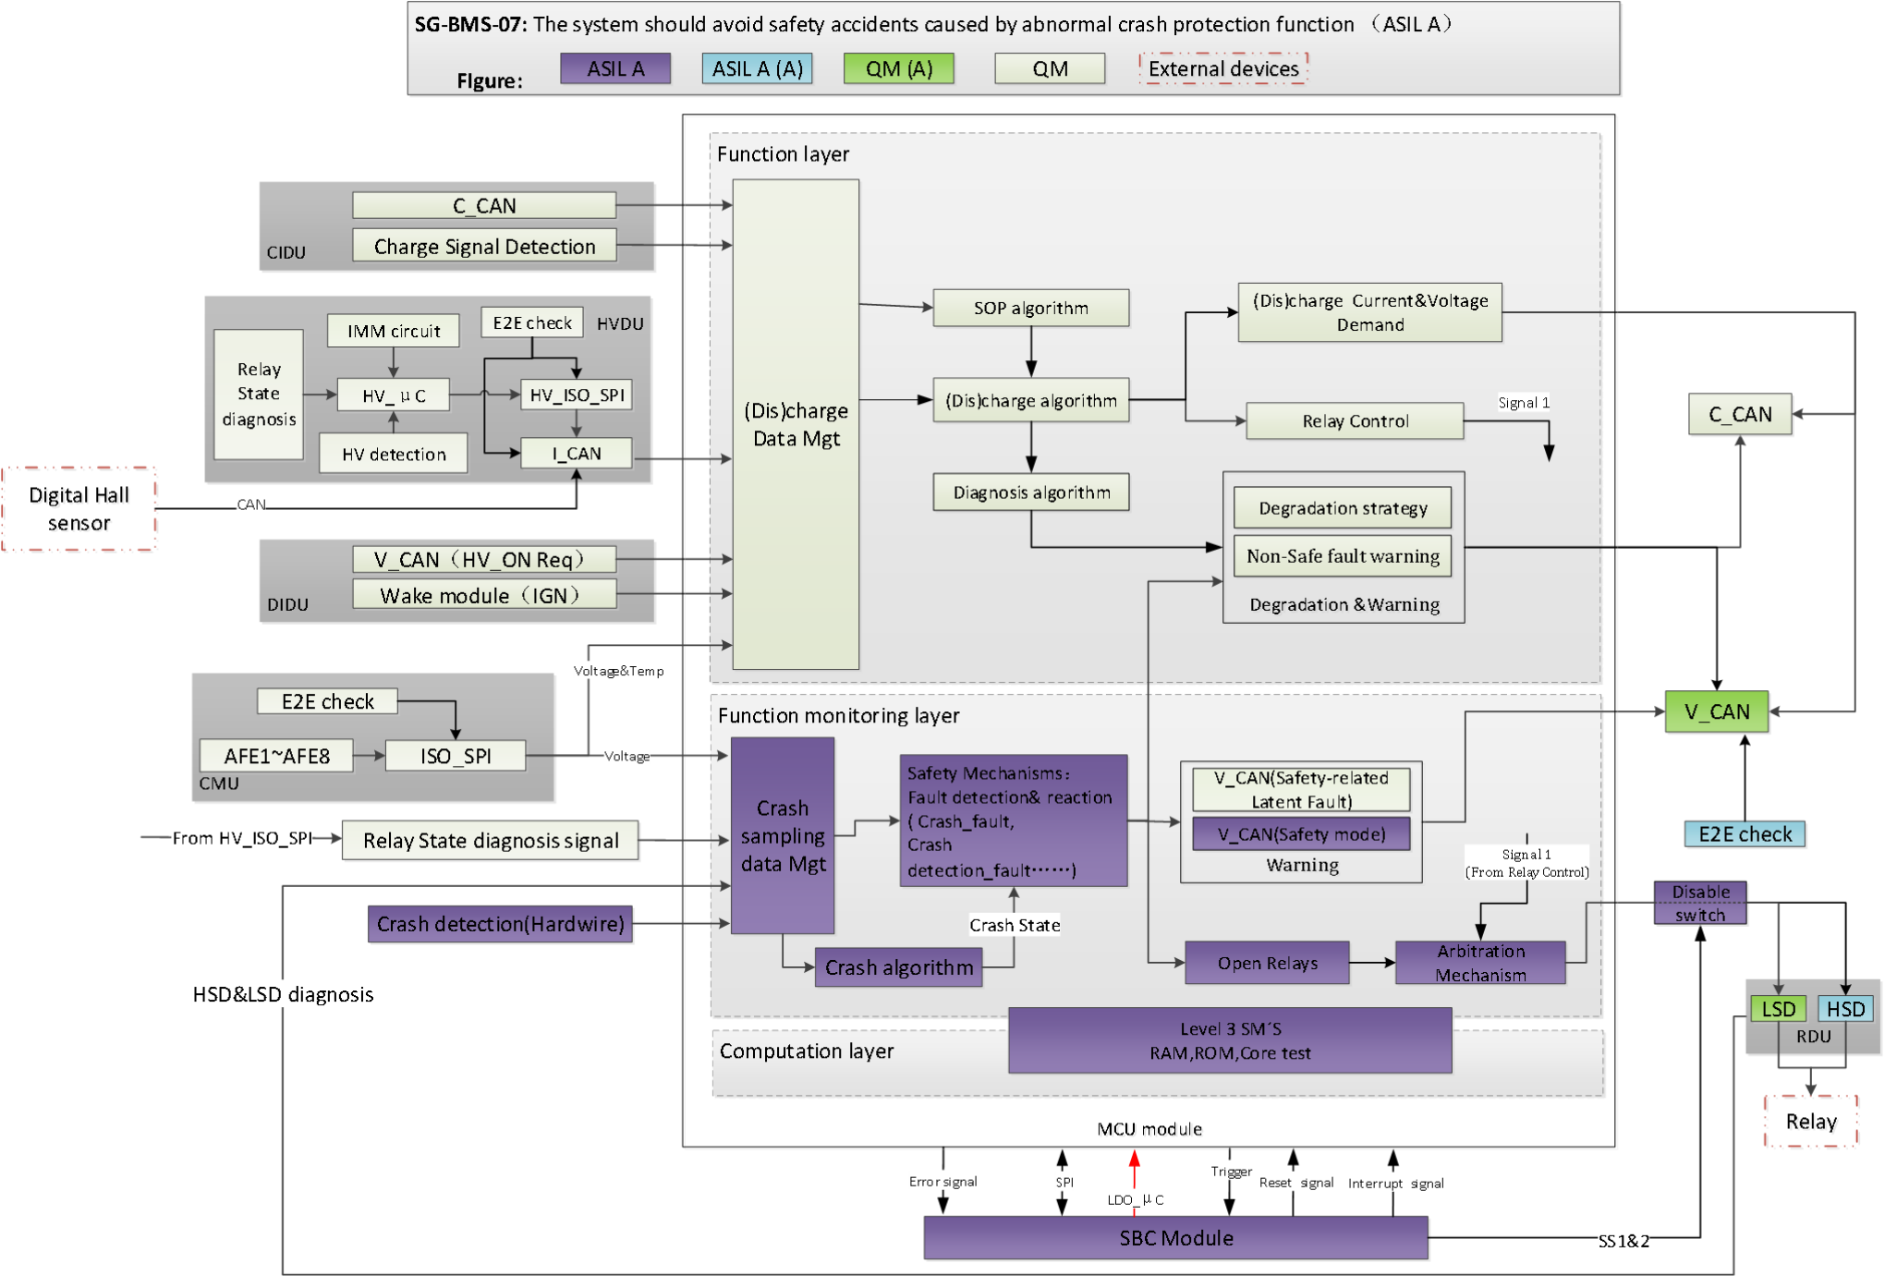Image resolution: width=1897 pixels, height=1288 pixels.
Task: Select the Crash algorithm block
Action: coord(898,967)
